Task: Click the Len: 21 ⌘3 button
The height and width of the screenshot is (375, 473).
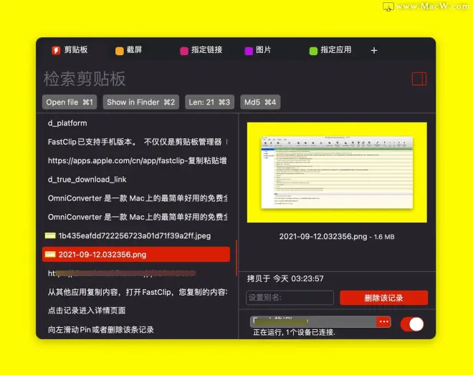Action: tap(209, 102)
